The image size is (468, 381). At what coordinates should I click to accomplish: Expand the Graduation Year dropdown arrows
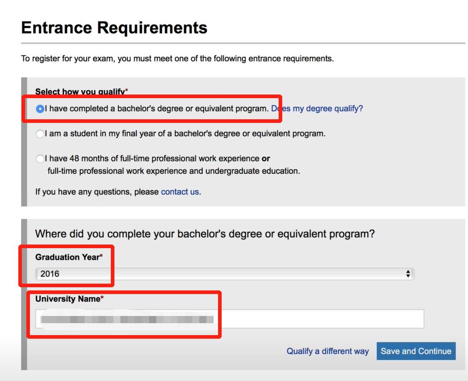(x=408, y=274)
